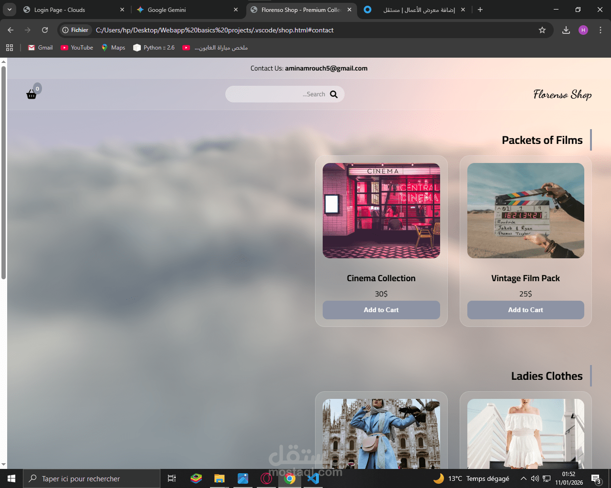Screen dimensions: 611x488
Task: Open Gmail bookmark
Action: point(41,48)
